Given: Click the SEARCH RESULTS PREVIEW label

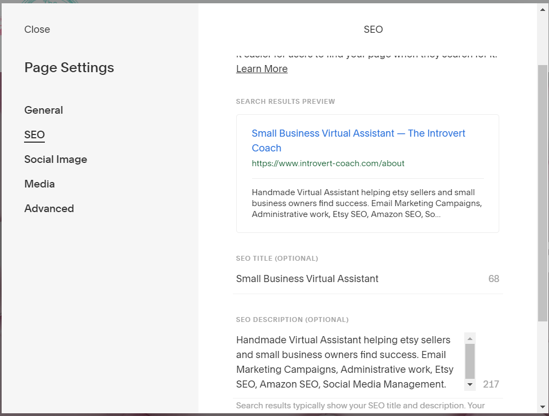Looking at the screenshot, I should (x=285, y=102).
